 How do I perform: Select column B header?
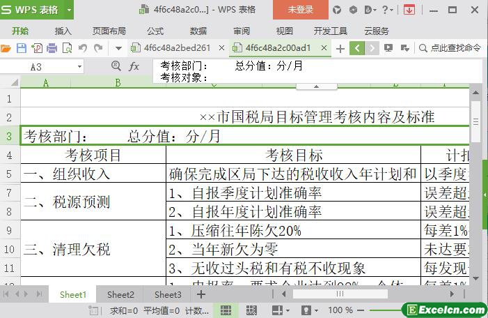[118, 83]
